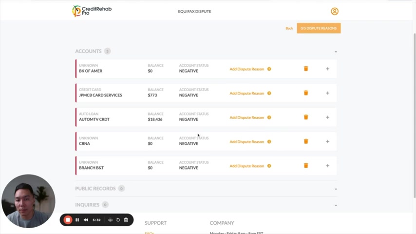
Task: Click the Accounts count badge 5
Action: tap(108, 51)
